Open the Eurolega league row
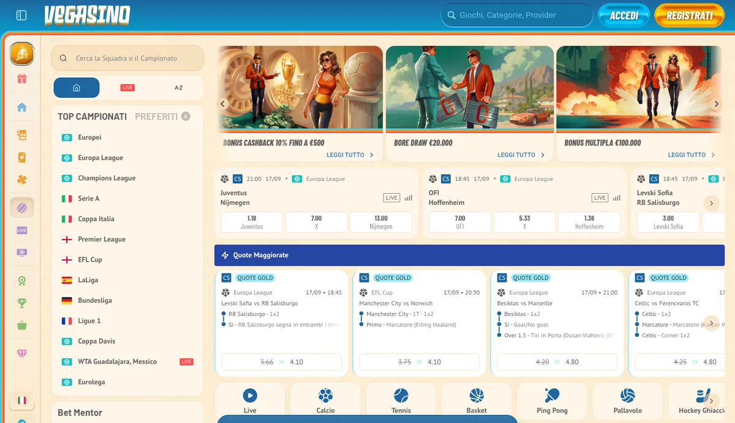This screenshot has width=735, height=423. click(127, 382)
